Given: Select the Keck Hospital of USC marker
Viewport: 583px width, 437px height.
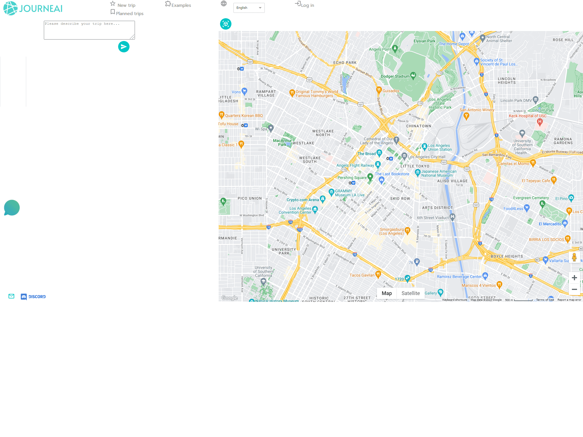Looking at the screenshot, I should click(540, 122).
